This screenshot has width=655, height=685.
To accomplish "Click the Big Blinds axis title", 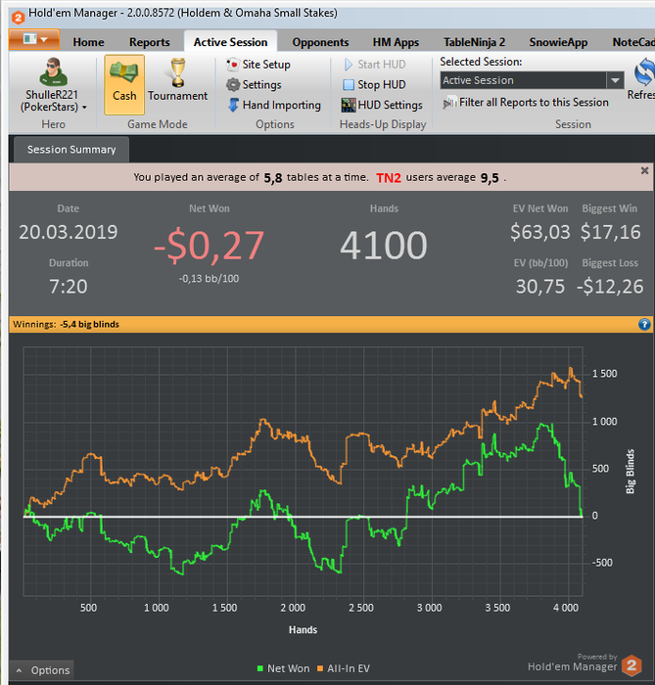I will tap(631, 472).
